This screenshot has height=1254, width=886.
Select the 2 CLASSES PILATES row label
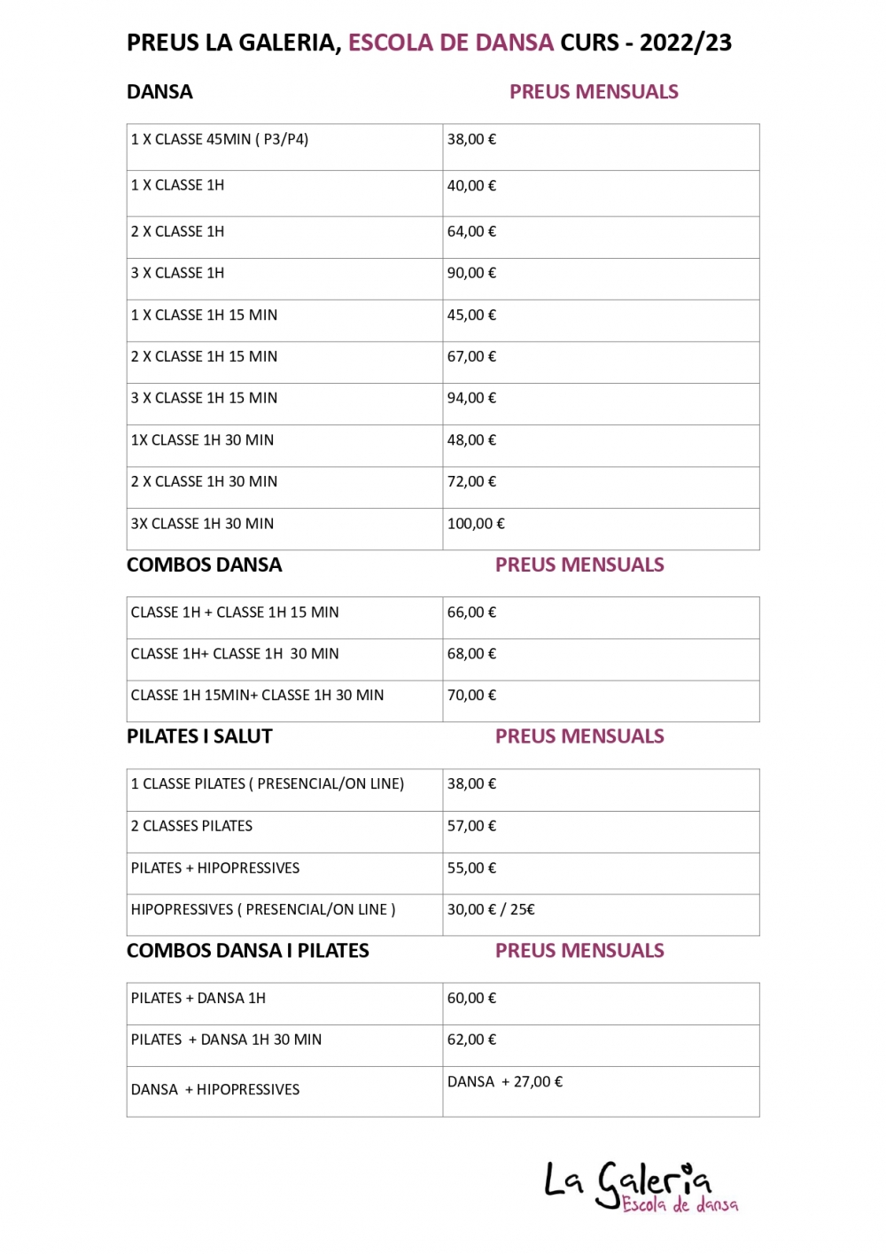191,826
